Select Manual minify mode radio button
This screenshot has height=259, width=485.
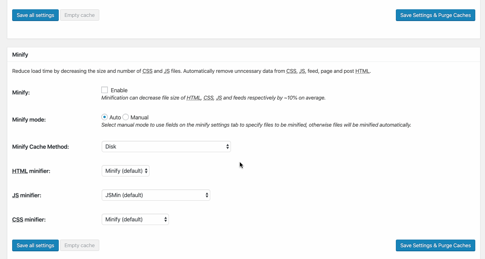tap(126, 117)
